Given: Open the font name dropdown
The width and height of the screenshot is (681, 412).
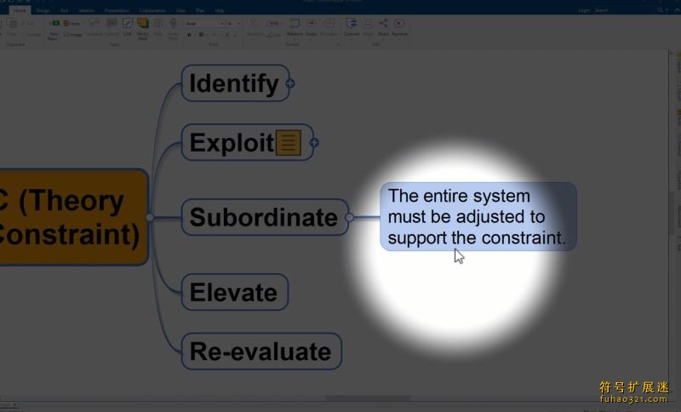Looking at the screenshot, I should (222, 24).
